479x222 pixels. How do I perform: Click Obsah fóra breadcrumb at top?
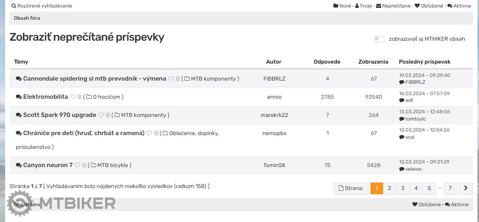coord(27,18)
